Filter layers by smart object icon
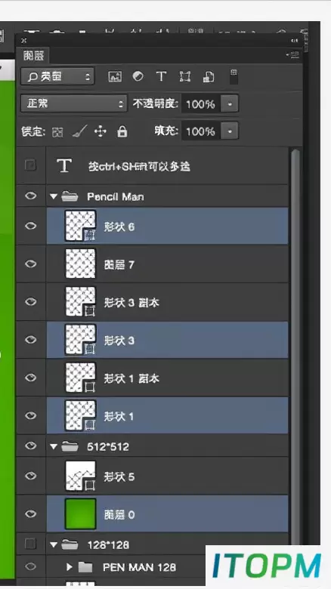 point(209,76)
